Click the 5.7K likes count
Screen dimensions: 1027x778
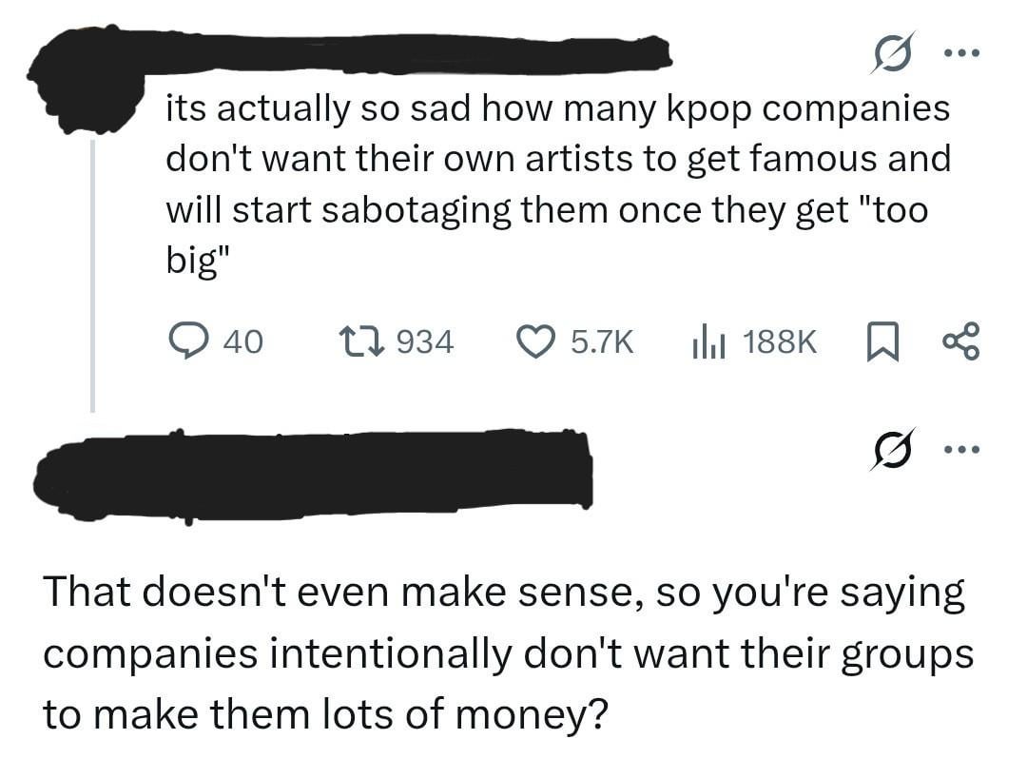(601, 340)
